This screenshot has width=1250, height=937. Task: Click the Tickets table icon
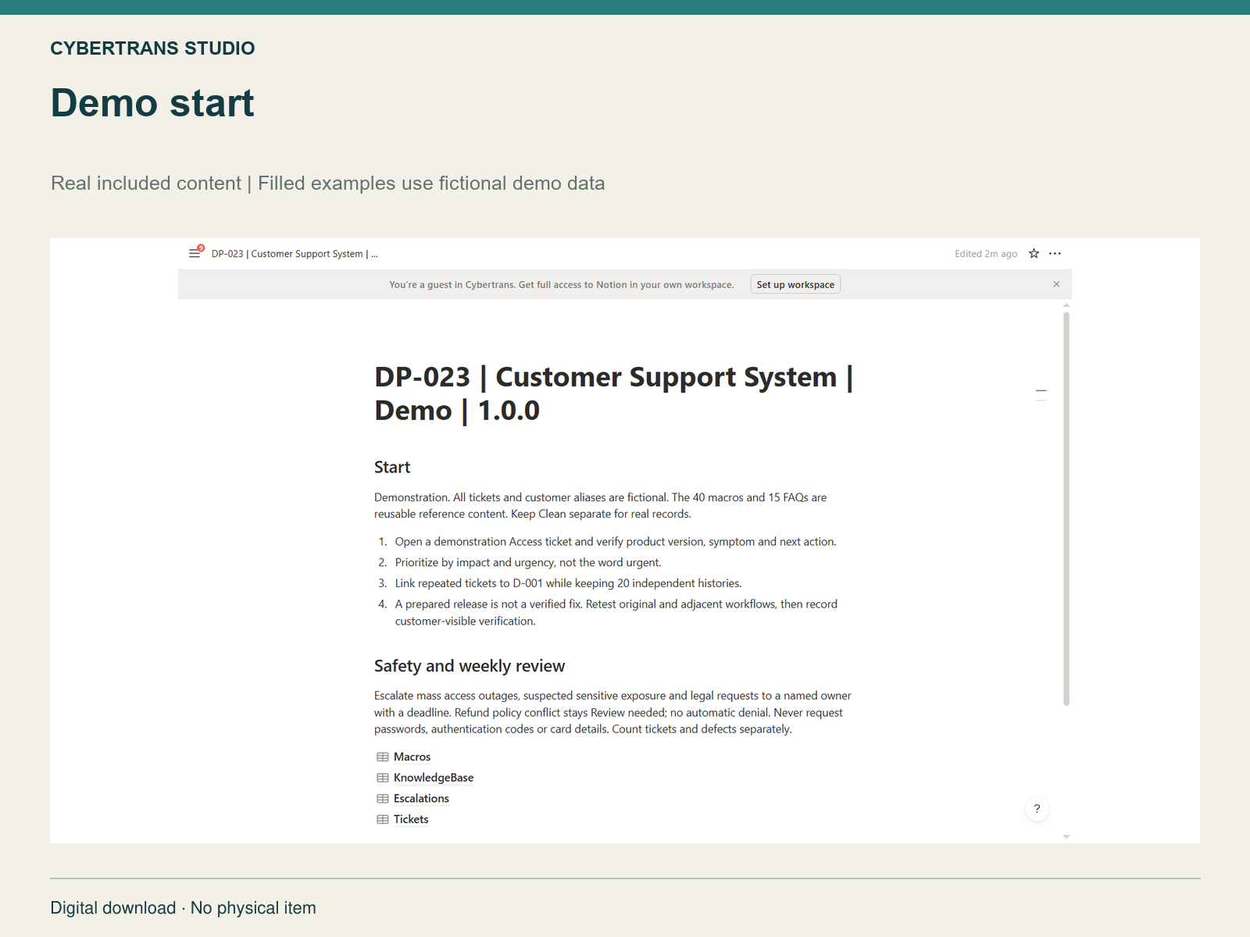(x=383, y=819)
